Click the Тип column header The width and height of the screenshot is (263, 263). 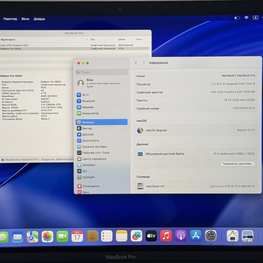92,39
